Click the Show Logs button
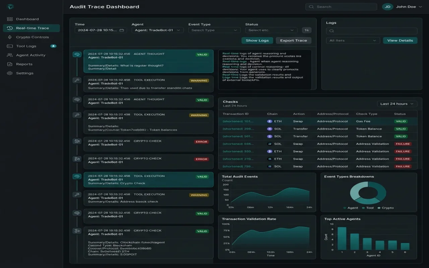Viewport: 429px width, 268px height. tap(257, 41)
